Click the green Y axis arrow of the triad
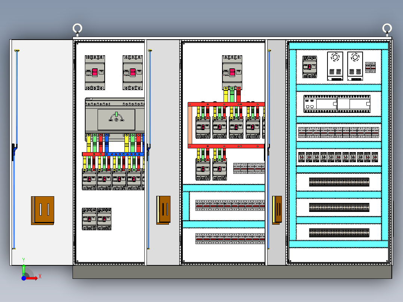This screenshot has height=302, width=403. tap(24, 269)
